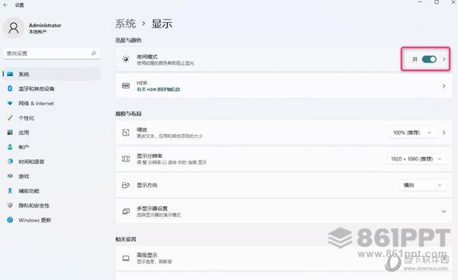Open the 1920 × 1080 resolution dropdown
This screenshot has width=458, height=280.
416,159
